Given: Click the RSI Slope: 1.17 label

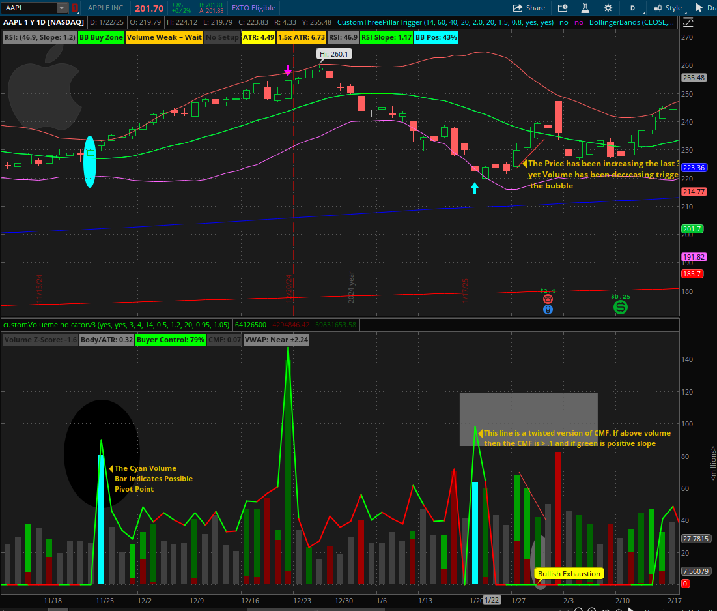Looking at the screenshot, I should 386,37.
